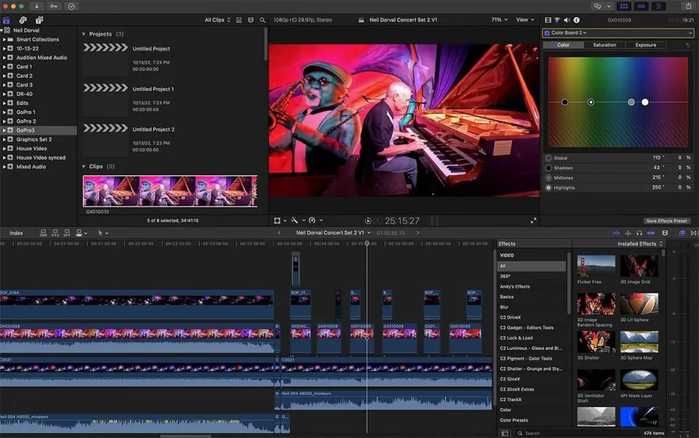Select the Color Presets effects category
The image size is (699, 438).
513,420
